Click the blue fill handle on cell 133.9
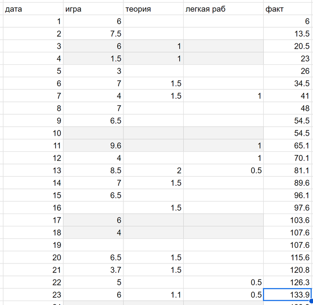313x305 pixels. click(311, 301)
